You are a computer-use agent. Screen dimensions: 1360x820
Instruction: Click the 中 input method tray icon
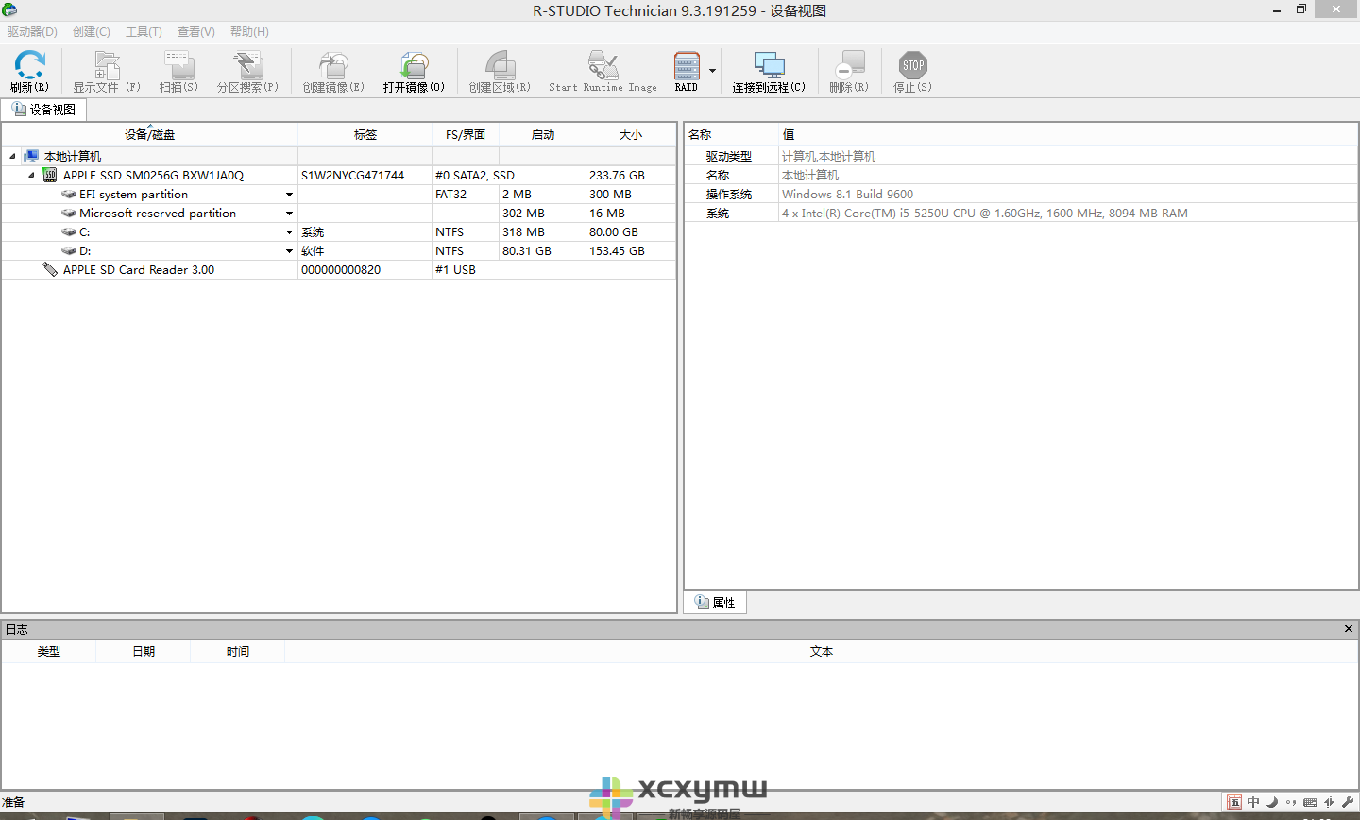coord(1253,802)
